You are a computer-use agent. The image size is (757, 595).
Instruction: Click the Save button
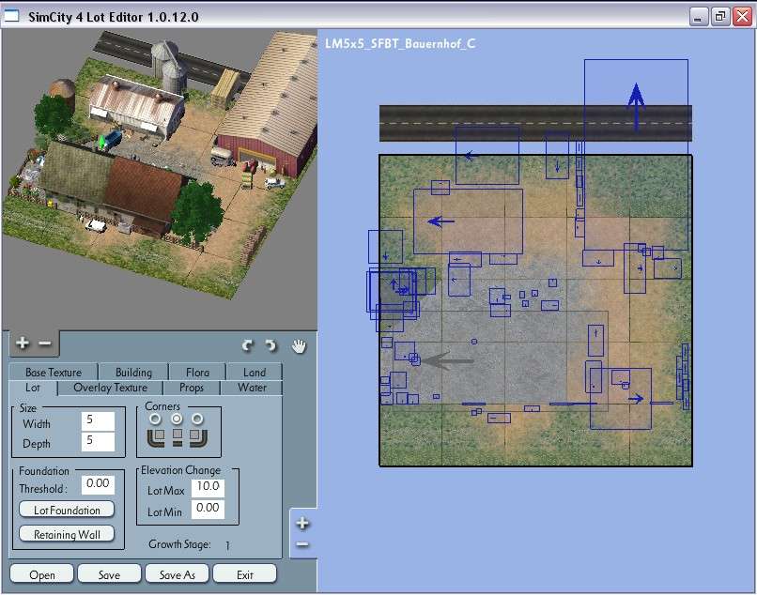point(109,574)
